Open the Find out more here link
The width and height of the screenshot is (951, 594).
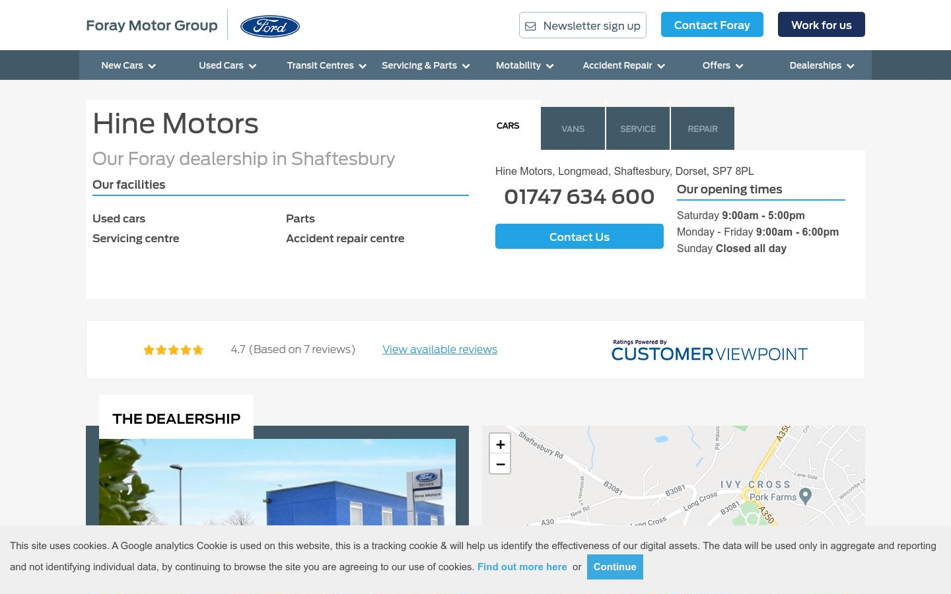click(522, 567)
